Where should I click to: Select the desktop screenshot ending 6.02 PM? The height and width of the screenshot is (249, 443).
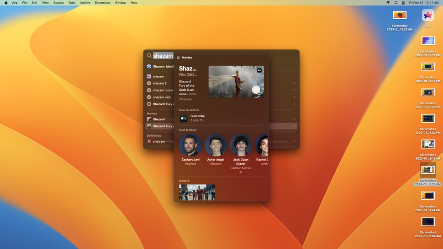coord(428,119)
